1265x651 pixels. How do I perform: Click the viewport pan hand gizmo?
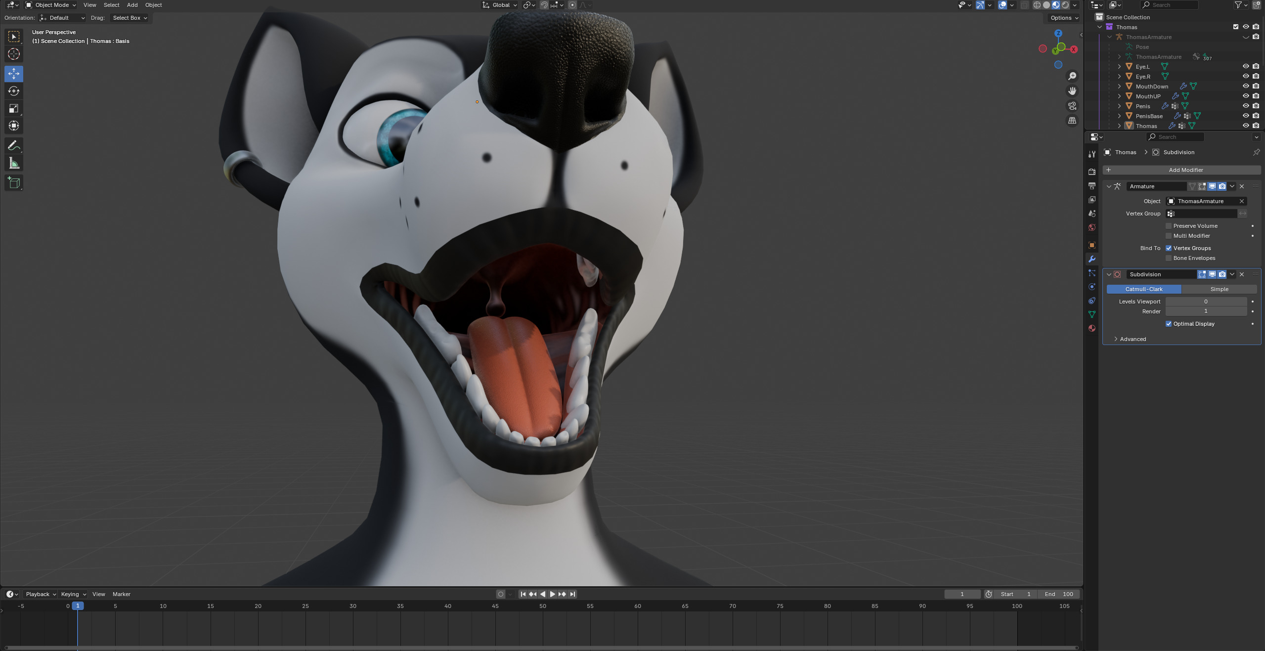(1072, 91)
